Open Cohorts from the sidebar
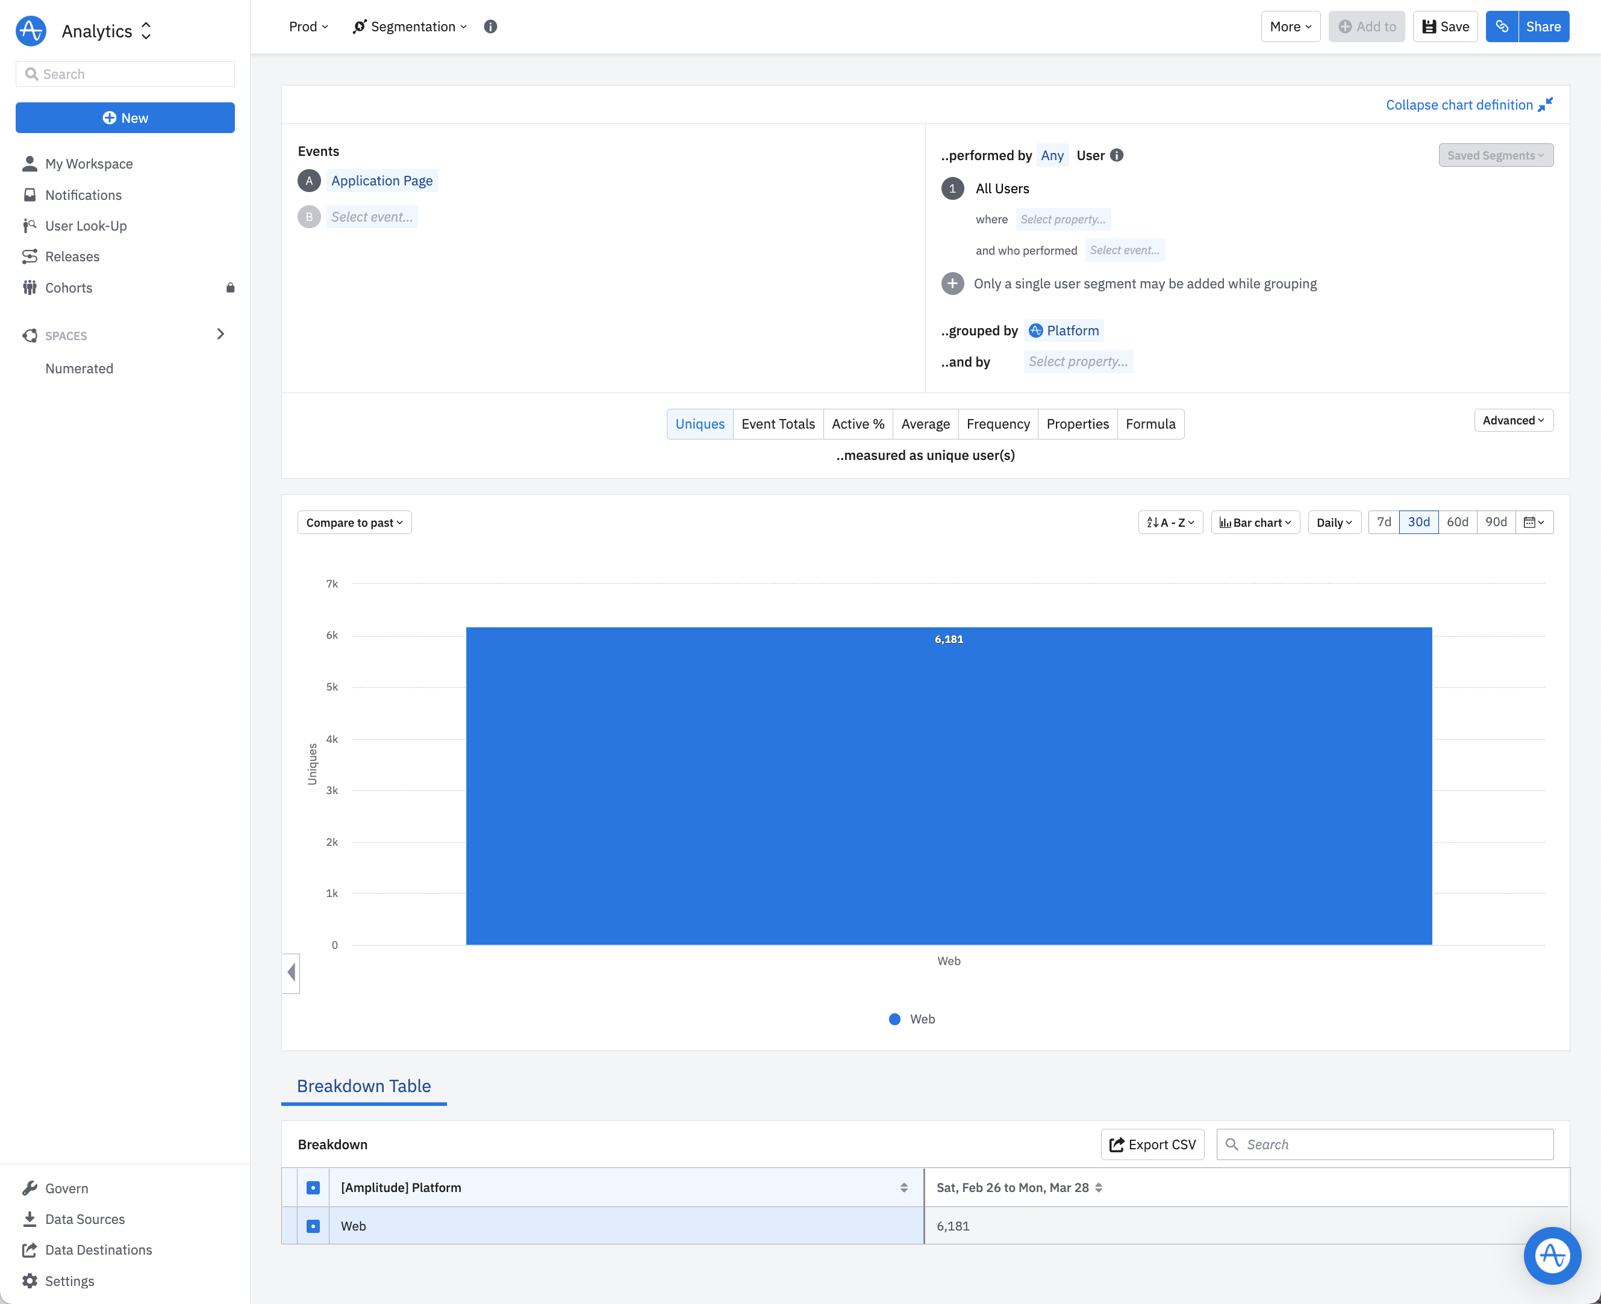The width and height of the screenshot is (1601, 1304). click(69, 288)
